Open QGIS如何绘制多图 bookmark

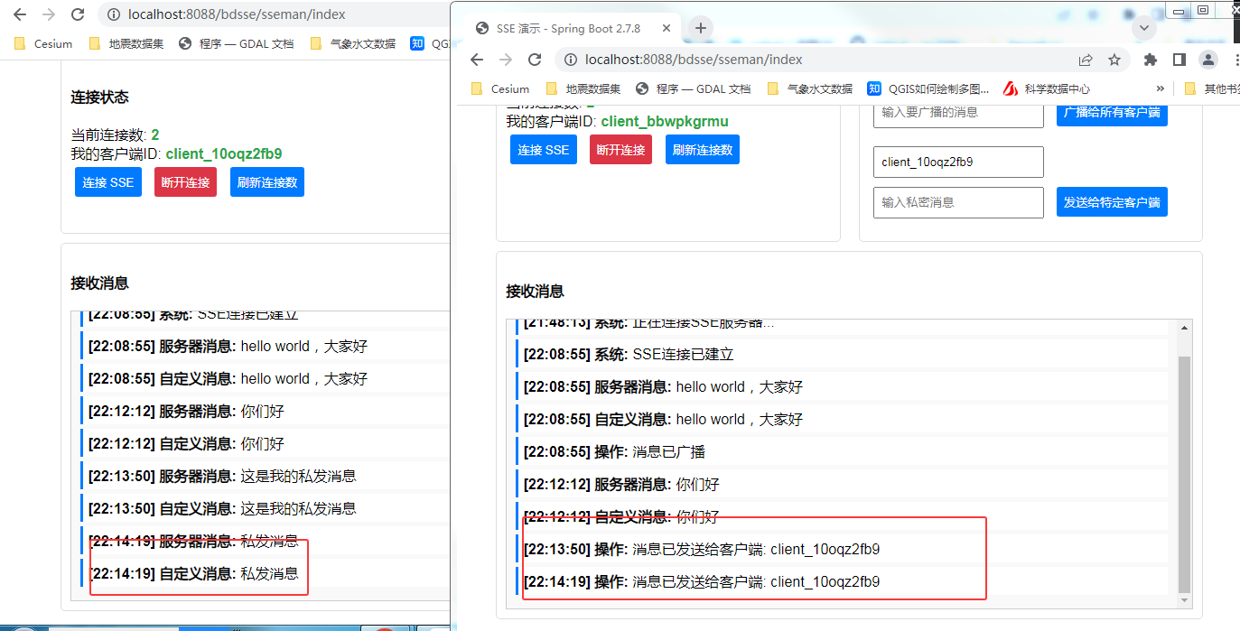pyautogui.click(x=928, y=88)
